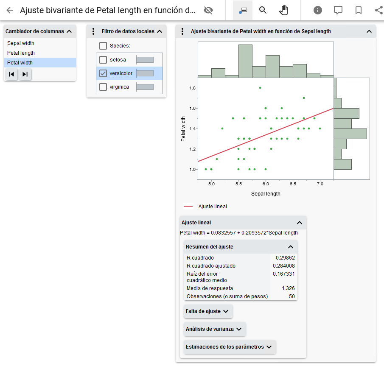384x366 pixels.
Task: Bookmark this report
Action: 359,10
